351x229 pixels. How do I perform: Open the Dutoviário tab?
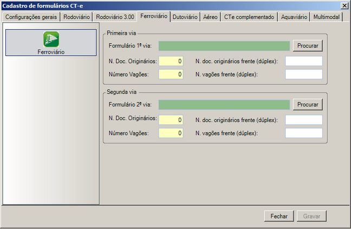pyautogui.click(x=185, y=17)
